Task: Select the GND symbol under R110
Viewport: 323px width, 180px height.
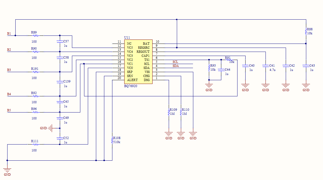Action: tap(181, 134)
